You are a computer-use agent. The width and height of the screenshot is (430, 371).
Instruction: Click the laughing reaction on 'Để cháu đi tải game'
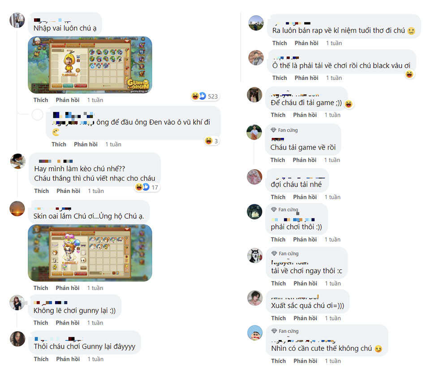coord(348,104)
